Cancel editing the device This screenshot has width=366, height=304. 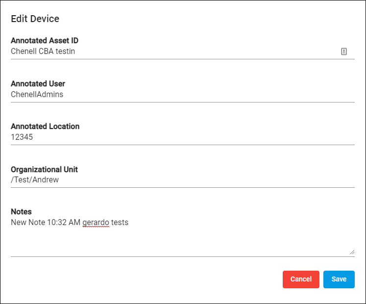tap(301, 279)
